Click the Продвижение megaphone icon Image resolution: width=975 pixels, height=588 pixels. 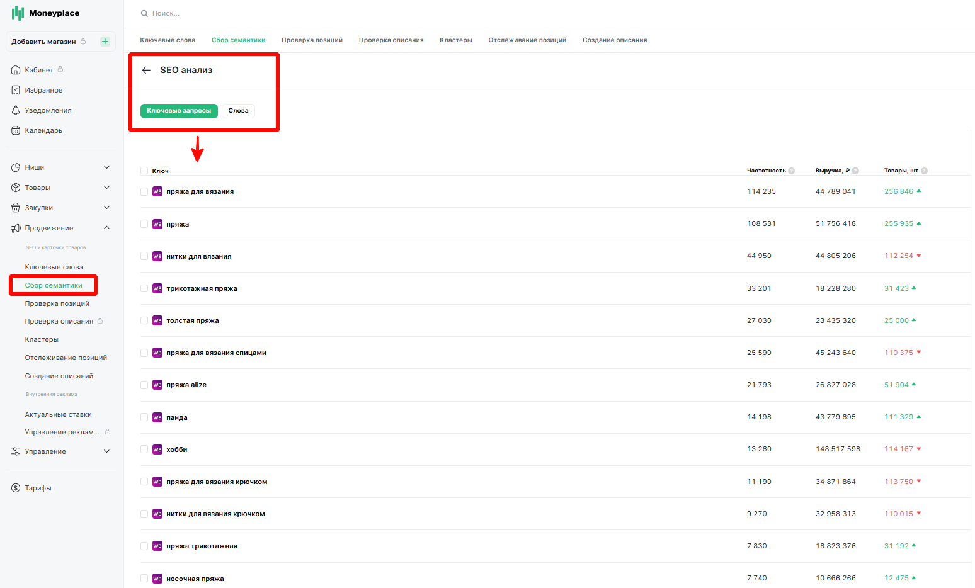pos(16,228)
